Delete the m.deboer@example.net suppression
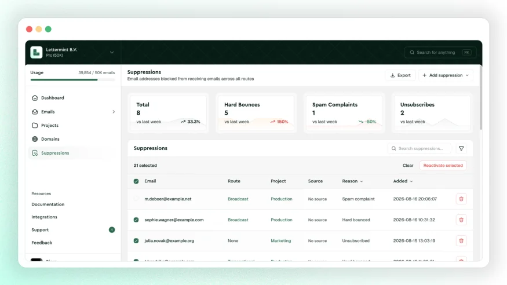This screenshot has height=285, width=507. click(461, 199)
